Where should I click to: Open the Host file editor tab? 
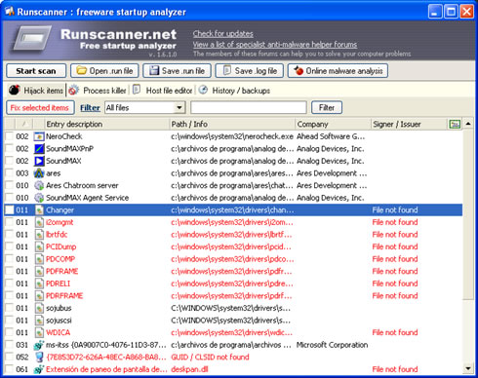point(163,91)
